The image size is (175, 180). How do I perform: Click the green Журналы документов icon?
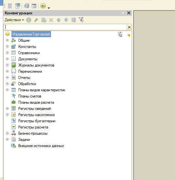point(14,65)
